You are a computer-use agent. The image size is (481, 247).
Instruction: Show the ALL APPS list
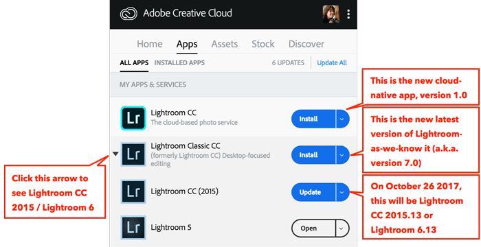pyautogui.click(x=134, y=63)
